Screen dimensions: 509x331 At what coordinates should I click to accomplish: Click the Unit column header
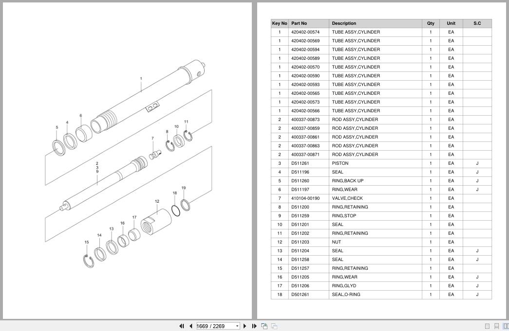pyautogui.click(x=451, y=23)
